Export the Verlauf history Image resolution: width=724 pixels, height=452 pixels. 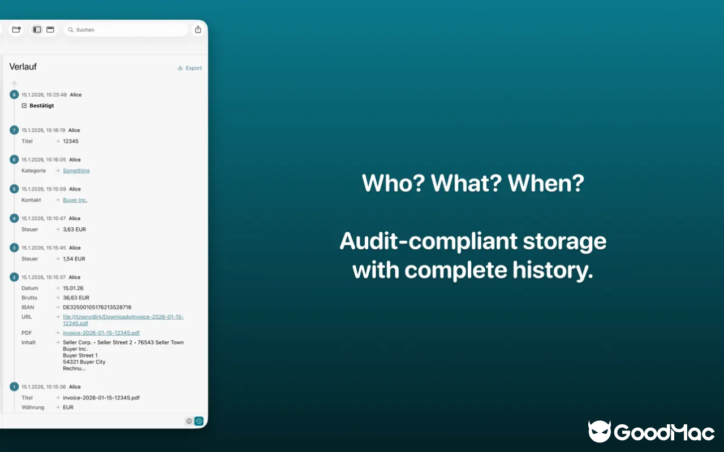tap(189, 68)
